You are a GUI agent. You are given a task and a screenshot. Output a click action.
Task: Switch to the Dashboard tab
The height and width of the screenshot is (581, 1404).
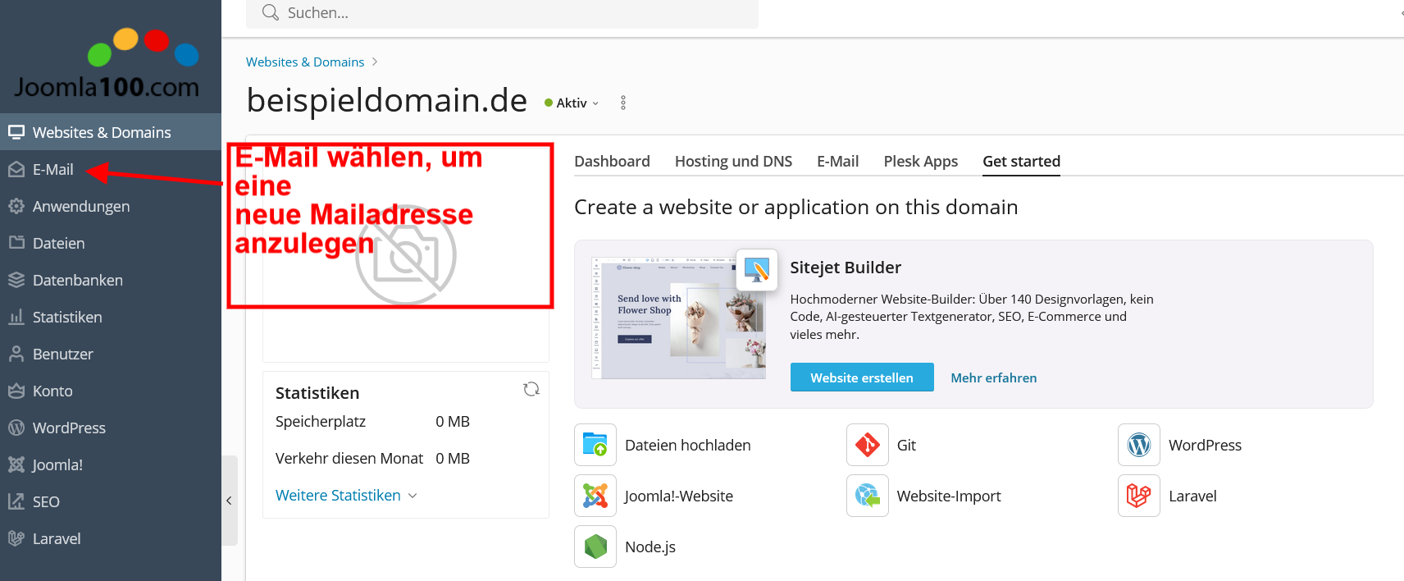pyautogui.click(x=612, y=161)
